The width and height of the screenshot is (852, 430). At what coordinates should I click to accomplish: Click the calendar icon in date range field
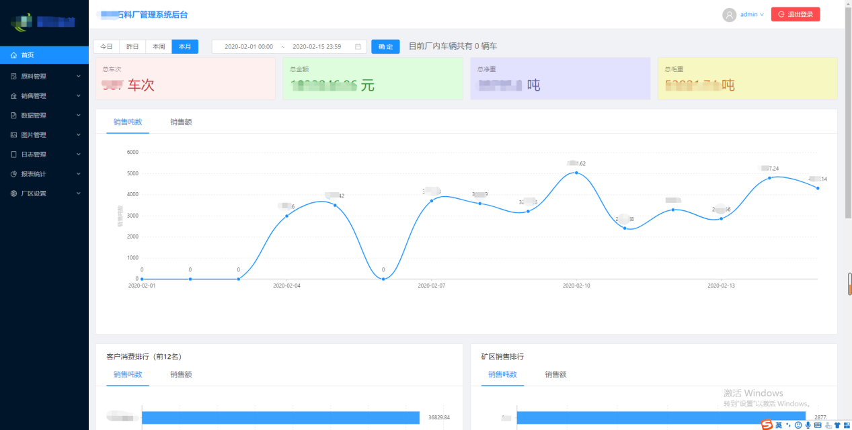358,47
